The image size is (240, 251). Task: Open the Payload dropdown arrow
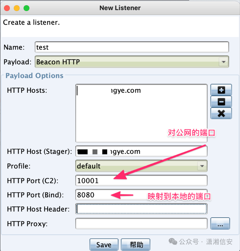click(x=223, y=62)
